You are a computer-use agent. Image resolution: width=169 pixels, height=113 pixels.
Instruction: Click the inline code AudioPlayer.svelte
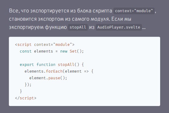pyautogui.click(x=119, y=27)
